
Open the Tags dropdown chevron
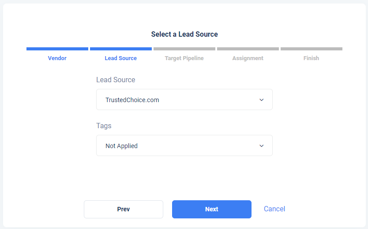262,146
